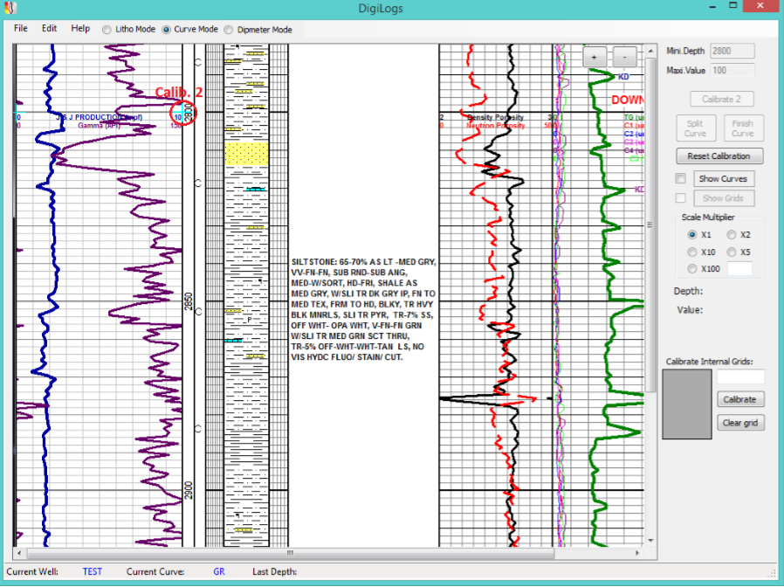The image size is (784, 587).
Task: Open the Help menu
Action: coord(80,29)
